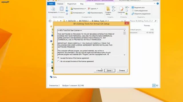Click the Delete (Удалить) red X icon
This screenshot has width=183, height=102.
[89, 8]
